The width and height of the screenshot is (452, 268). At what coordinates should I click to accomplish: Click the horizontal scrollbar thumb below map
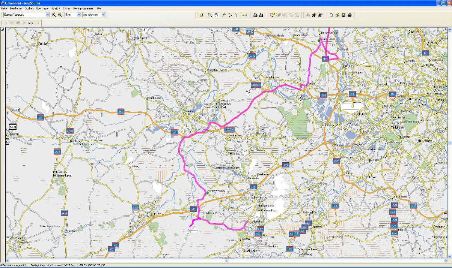(x=226, y=260)
